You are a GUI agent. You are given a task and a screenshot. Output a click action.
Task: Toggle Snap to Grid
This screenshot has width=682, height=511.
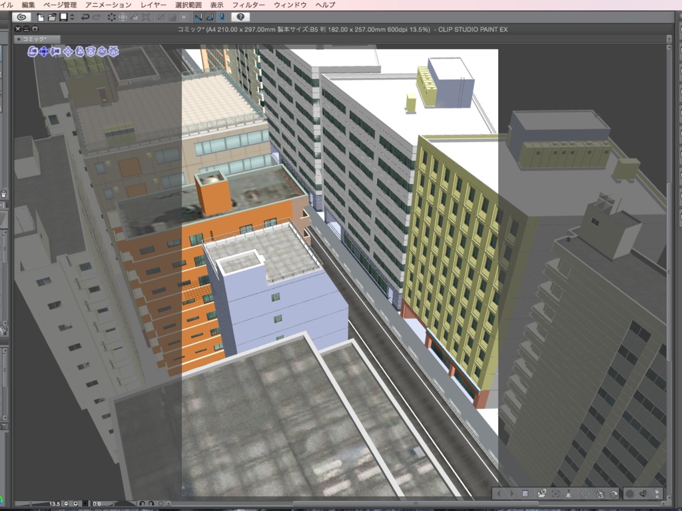pos(221,17)
